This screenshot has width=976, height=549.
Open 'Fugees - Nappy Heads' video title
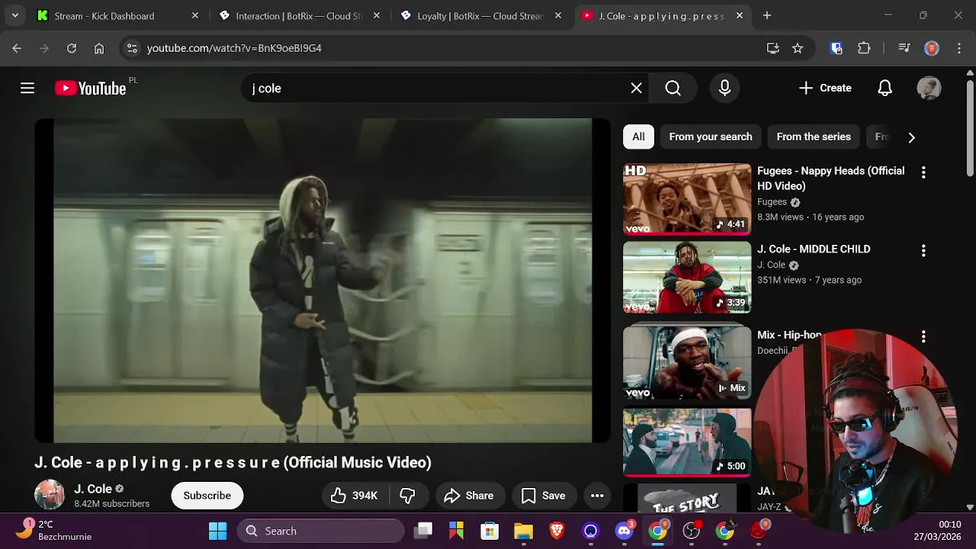[x=831, y=178]
